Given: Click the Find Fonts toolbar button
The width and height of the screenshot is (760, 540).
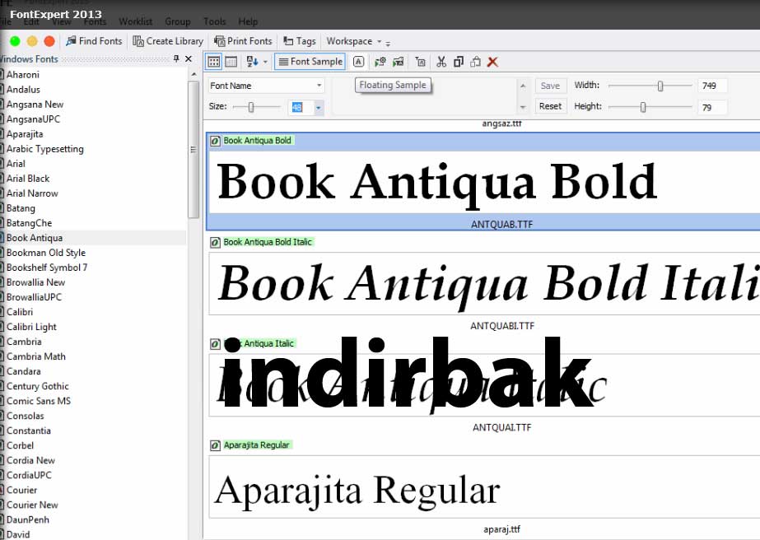Looking at the screenshot, I should [94, 41].
